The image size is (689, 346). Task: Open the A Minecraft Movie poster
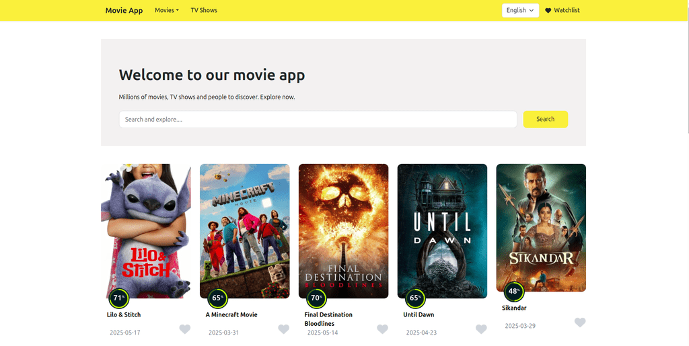(245, 231)
